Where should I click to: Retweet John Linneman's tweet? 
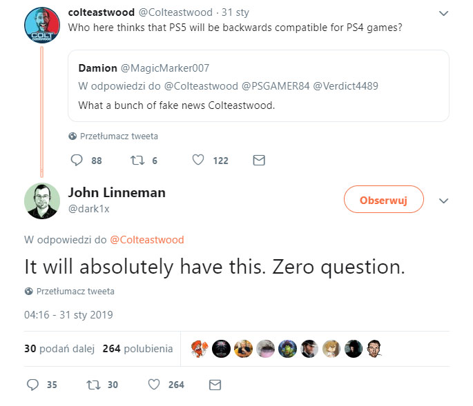[x=93, y=384]
